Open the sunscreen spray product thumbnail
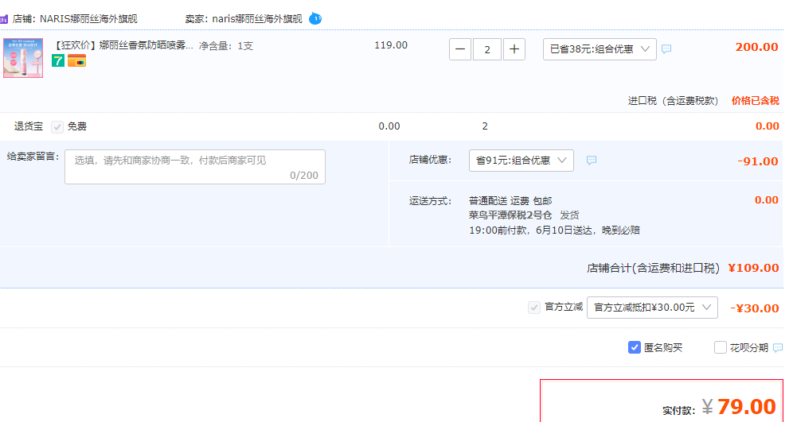789x422 pixels. click(x=23, y=58)
